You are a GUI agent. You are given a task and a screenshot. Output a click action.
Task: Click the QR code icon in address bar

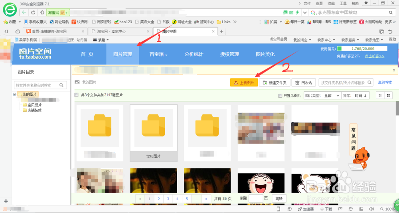point(291,12)
